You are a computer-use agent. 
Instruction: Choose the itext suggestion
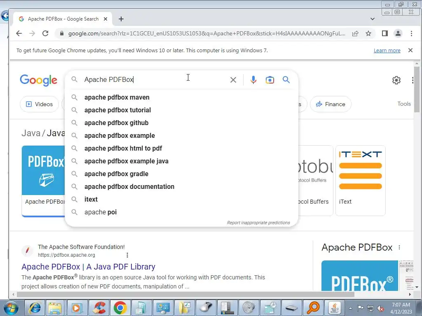click(181, 200)
